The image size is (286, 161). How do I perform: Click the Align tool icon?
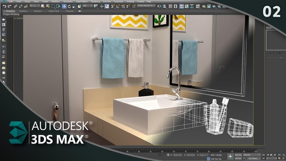pyautogui.click(x=164, y=6)
